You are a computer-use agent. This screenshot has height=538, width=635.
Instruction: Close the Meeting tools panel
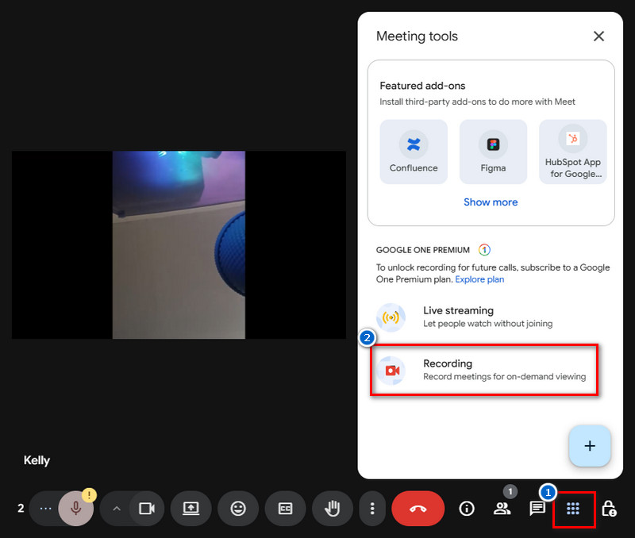(x=598, y=36)
